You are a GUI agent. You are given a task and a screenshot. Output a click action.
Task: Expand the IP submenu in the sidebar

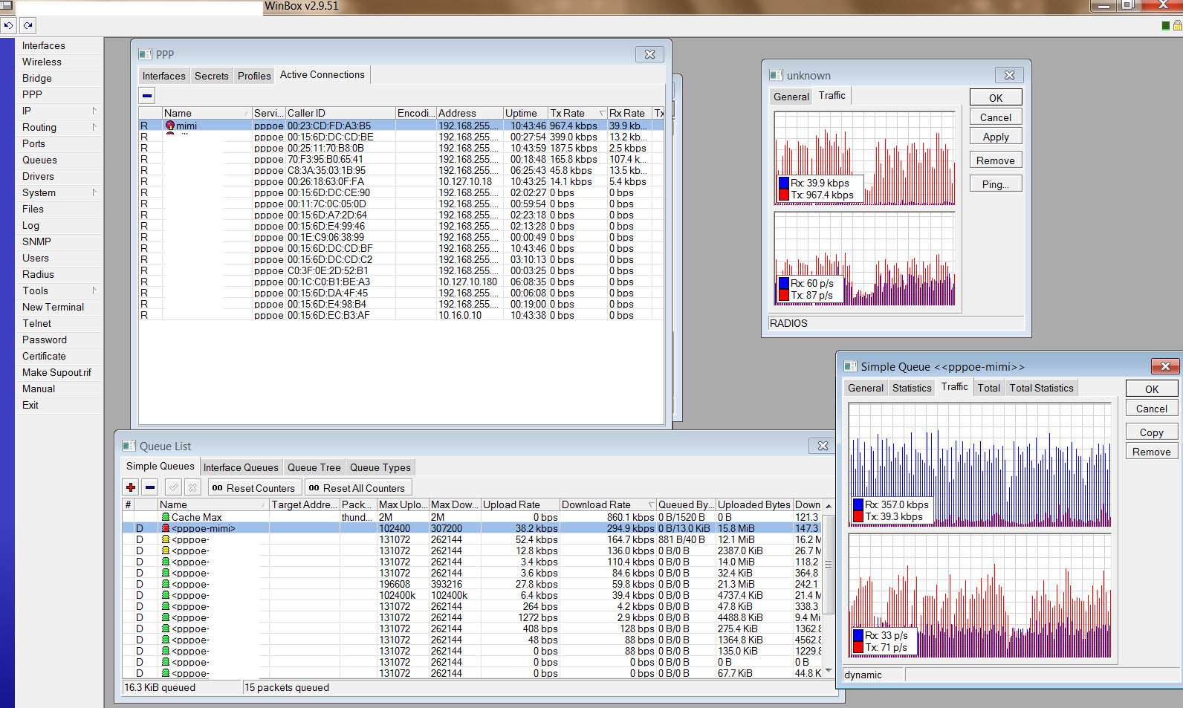tap(94, 111)
